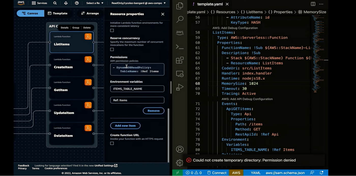Open the Extensions sidebar icon
This screenshot has height=176, width=356.
180,60
